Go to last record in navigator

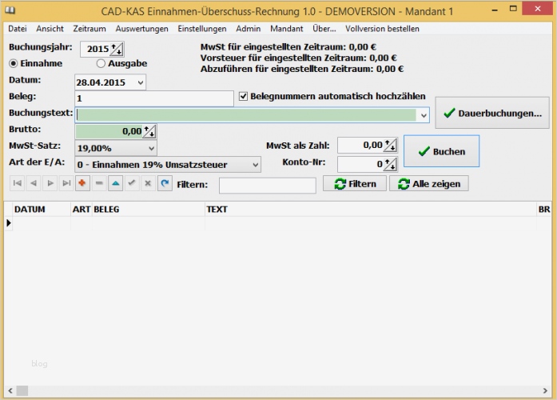[66, 183]
